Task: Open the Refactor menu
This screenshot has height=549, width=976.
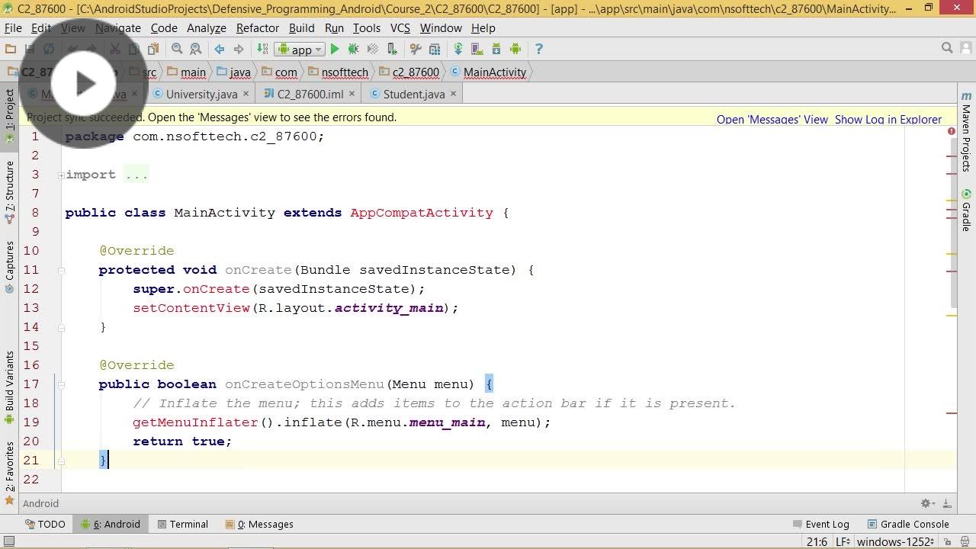Action: 257,27
